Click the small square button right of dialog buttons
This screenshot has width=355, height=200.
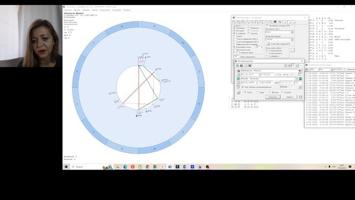coord(301,97)
